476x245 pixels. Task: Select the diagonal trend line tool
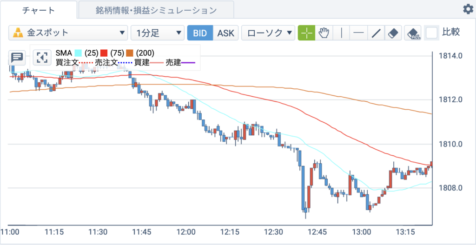pos(377,33)
